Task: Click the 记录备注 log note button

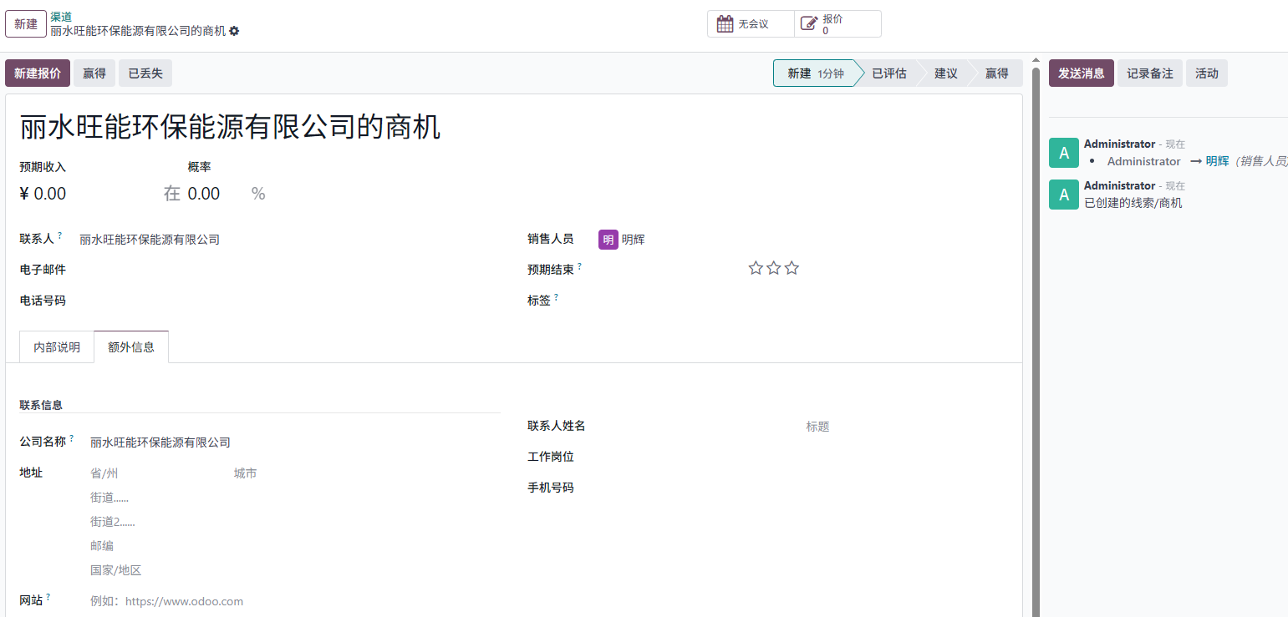Action: (1149, 73)
